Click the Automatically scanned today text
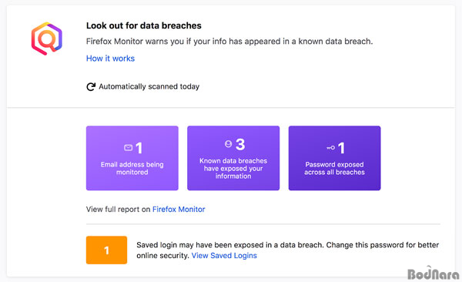The image size is (462, 282). (149, 86)
